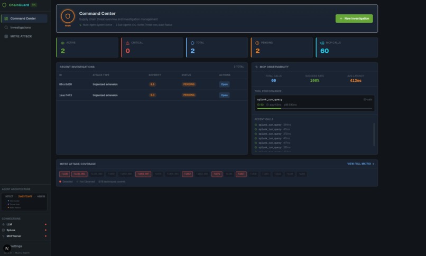Click the MITRE ATT&CK sidebar icon
426x256 pixels.
click(6, 36)
